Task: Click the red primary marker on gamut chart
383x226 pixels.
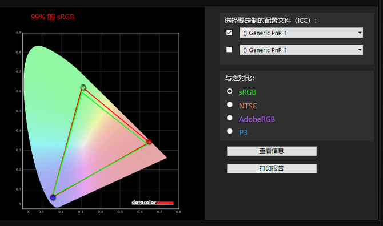Action: tap(149, 142)
